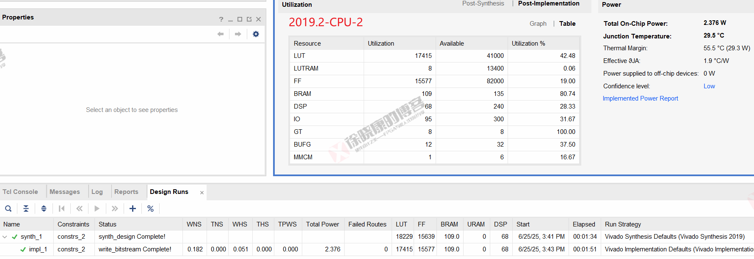Go to previous object in Properties
754x259 pixels.
(221, 34)
